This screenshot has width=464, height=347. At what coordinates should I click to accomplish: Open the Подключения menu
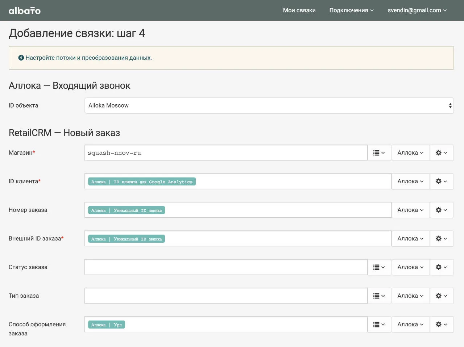tap(351, 11)
